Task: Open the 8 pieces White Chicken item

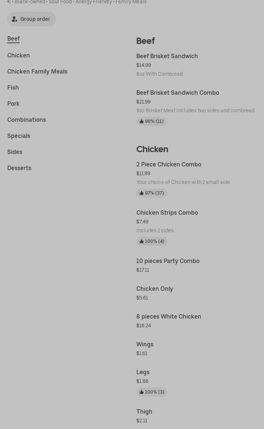Action: (x=168, y=316)
